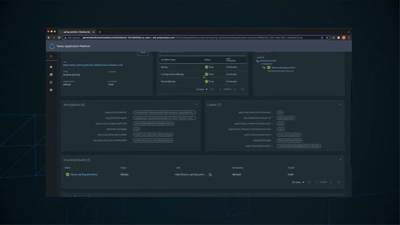Click the host cluster cell in routes

coord(291,174)
